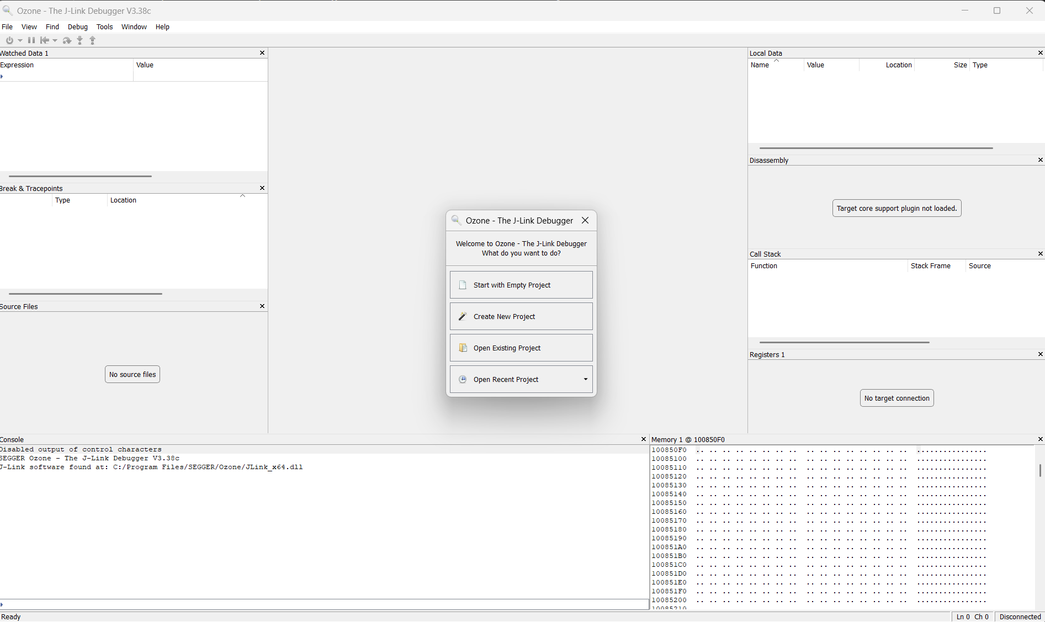This screenshot has height=622, width=1045.
Task: Close the Source Files panel
Action: point(262,306)
